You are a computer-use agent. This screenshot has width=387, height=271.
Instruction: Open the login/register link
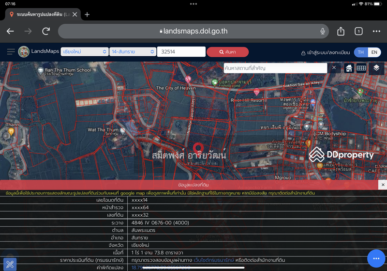tap(325, 52)
